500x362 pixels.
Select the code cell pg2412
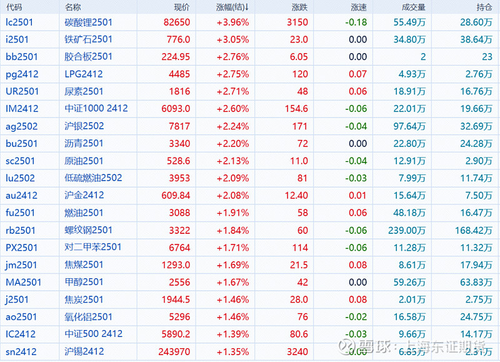[x=22, y=74]
